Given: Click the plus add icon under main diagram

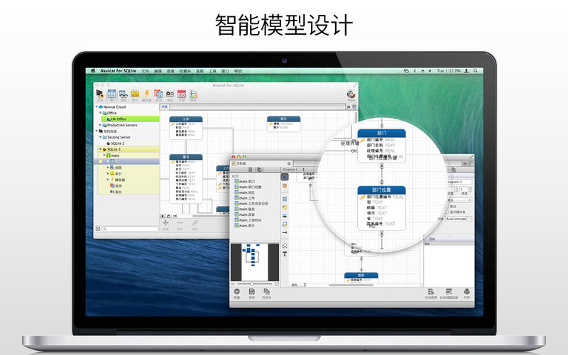Looking at the screenshot, I should tap(165, 223).
